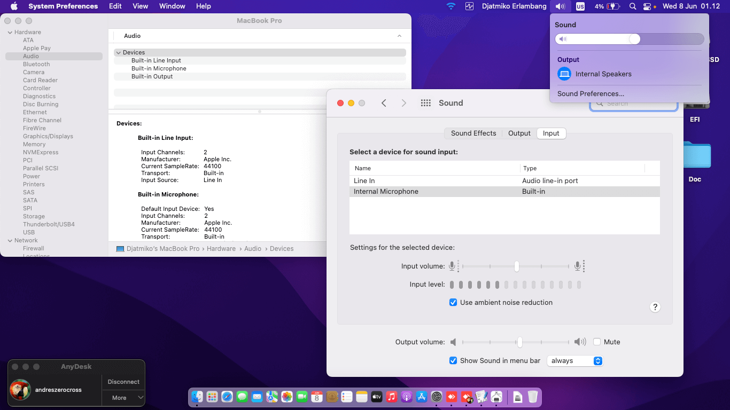
Task: Open the Apple TV app in dock
Action: click(x=377, y=397)
